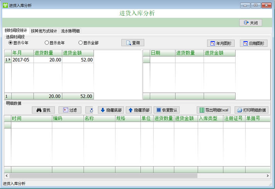The height and width of the screenshot is (189, 275).
Task: Export details with 导出明细Excel
Action: (214, 110)
